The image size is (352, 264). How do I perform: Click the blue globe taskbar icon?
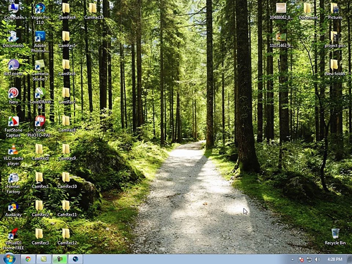75,259
